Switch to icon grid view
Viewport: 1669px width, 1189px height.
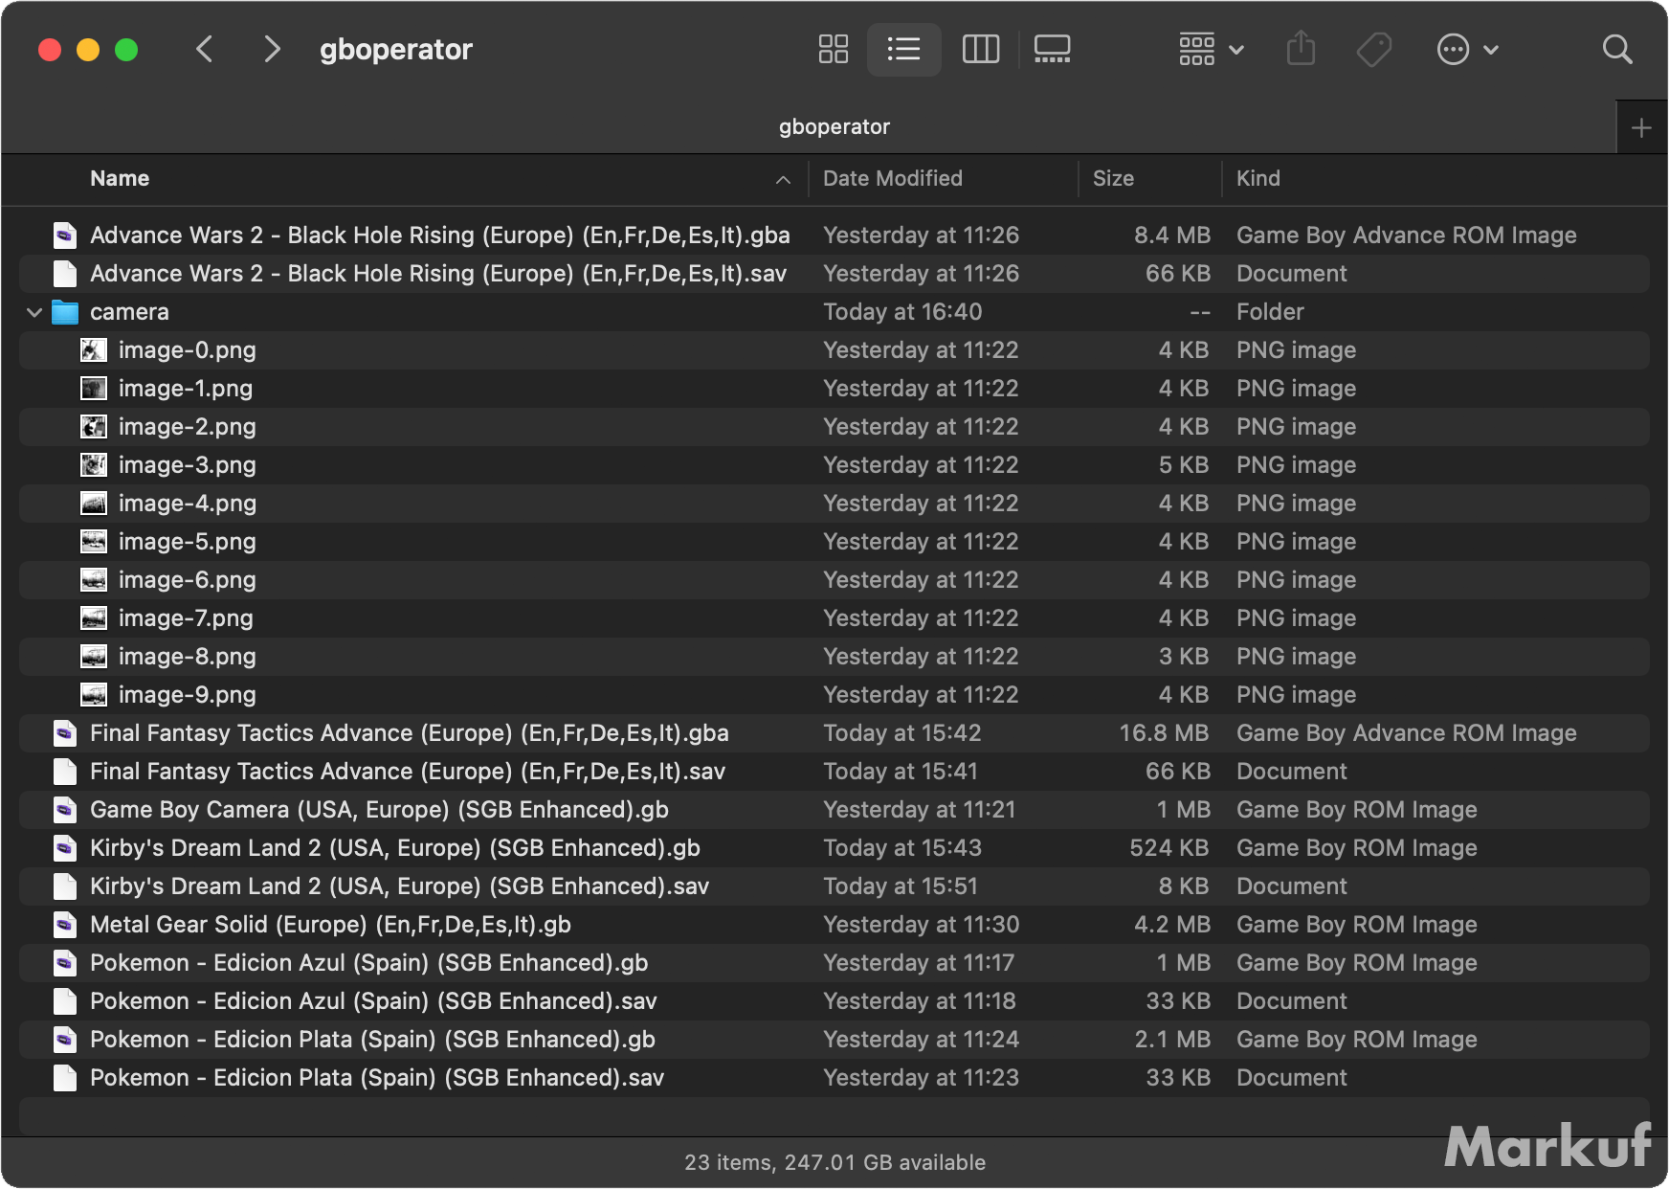click(834, 49)
